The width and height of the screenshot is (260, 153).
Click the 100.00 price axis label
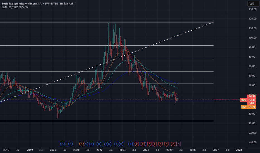click(x=252, y=38)
